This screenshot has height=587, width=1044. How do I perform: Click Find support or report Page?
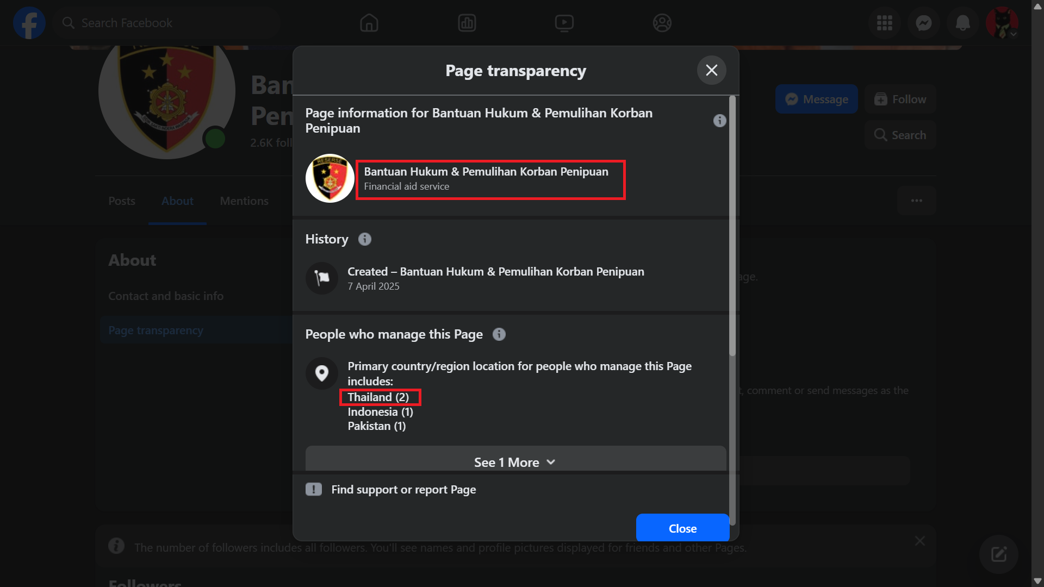(x=403, y=490)
